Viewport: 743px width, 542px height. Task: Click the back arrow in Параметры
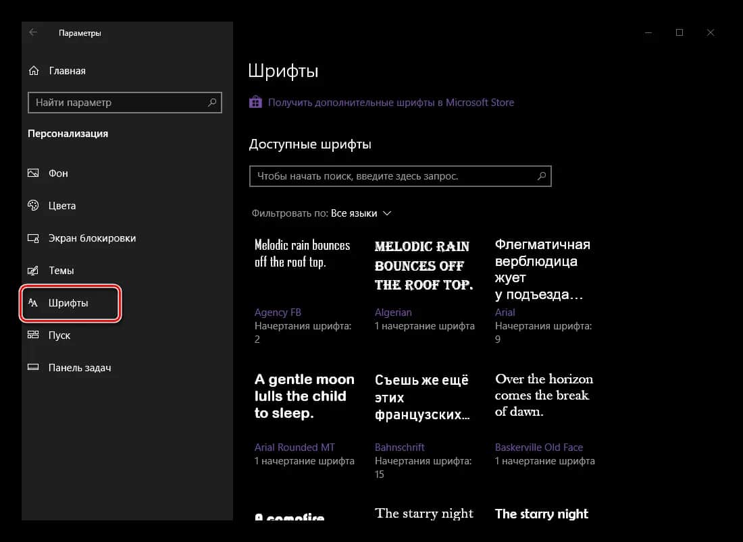coord(34,32)
